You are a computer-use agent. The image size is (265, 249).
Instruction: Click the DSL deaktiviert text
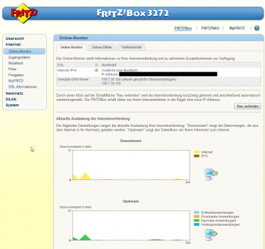tap(109, 65)
